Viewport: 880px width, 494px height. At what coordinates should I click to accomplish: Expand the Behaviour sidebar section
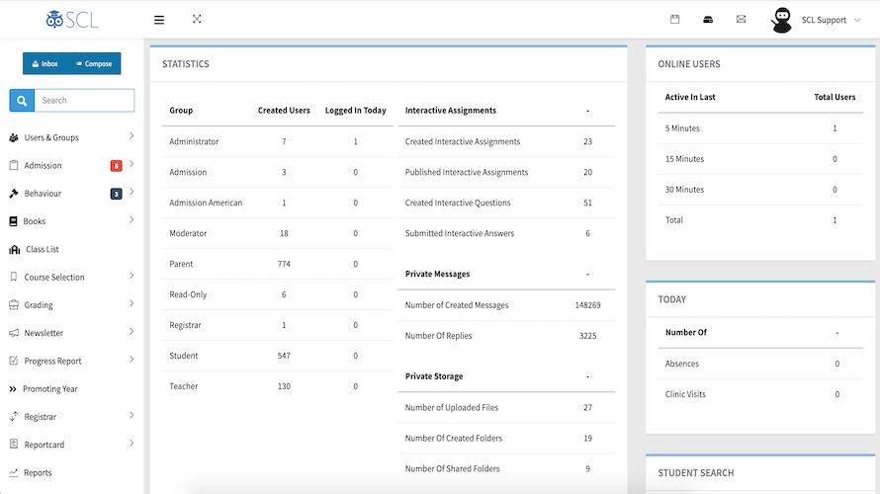(43, 194)
